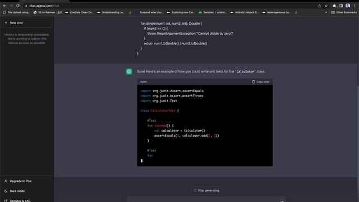Open the Samples Android bookmark
Viewport: 359px width, 202px height.
coord(213,12)
